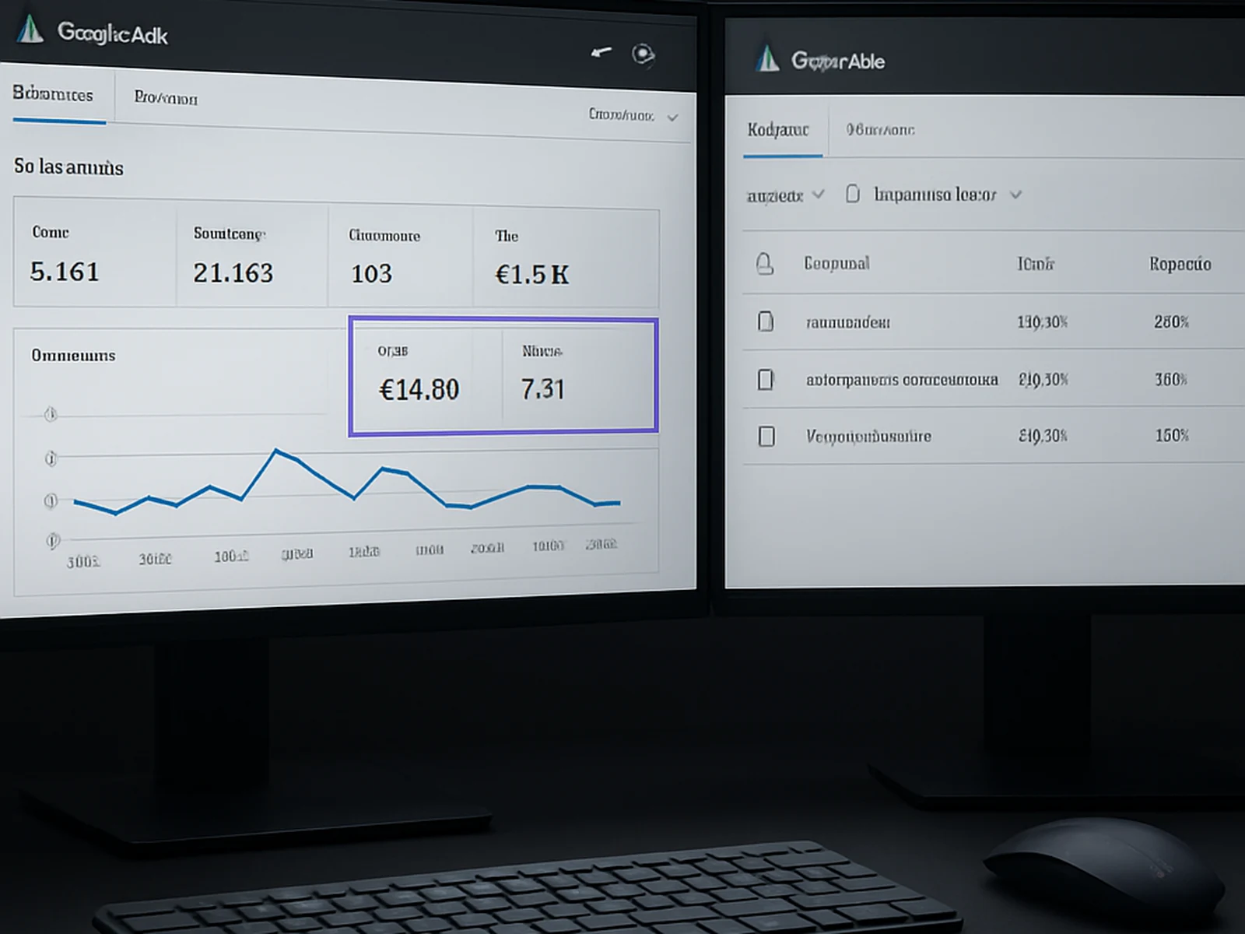Image resolution: width=1245 pixels, height=934 pixels.
Task: Click the arrow icon in left header
Action: (601, 52)
